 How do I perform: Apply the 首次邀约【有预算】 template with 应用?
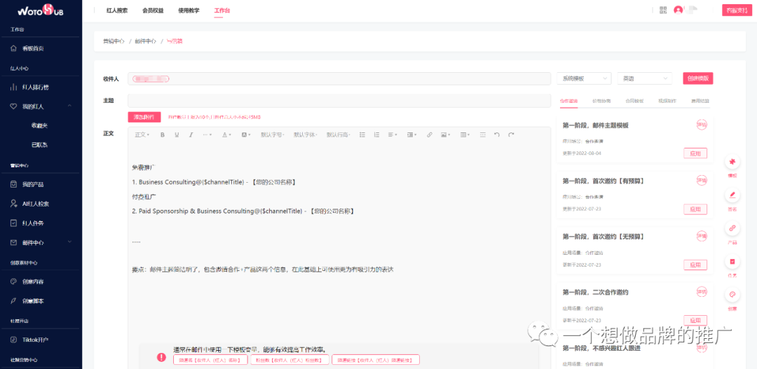click(x=695, y=209)
